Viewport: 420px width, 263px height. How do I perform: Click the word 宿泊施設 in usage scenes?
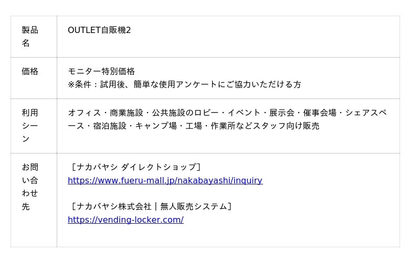110,126
